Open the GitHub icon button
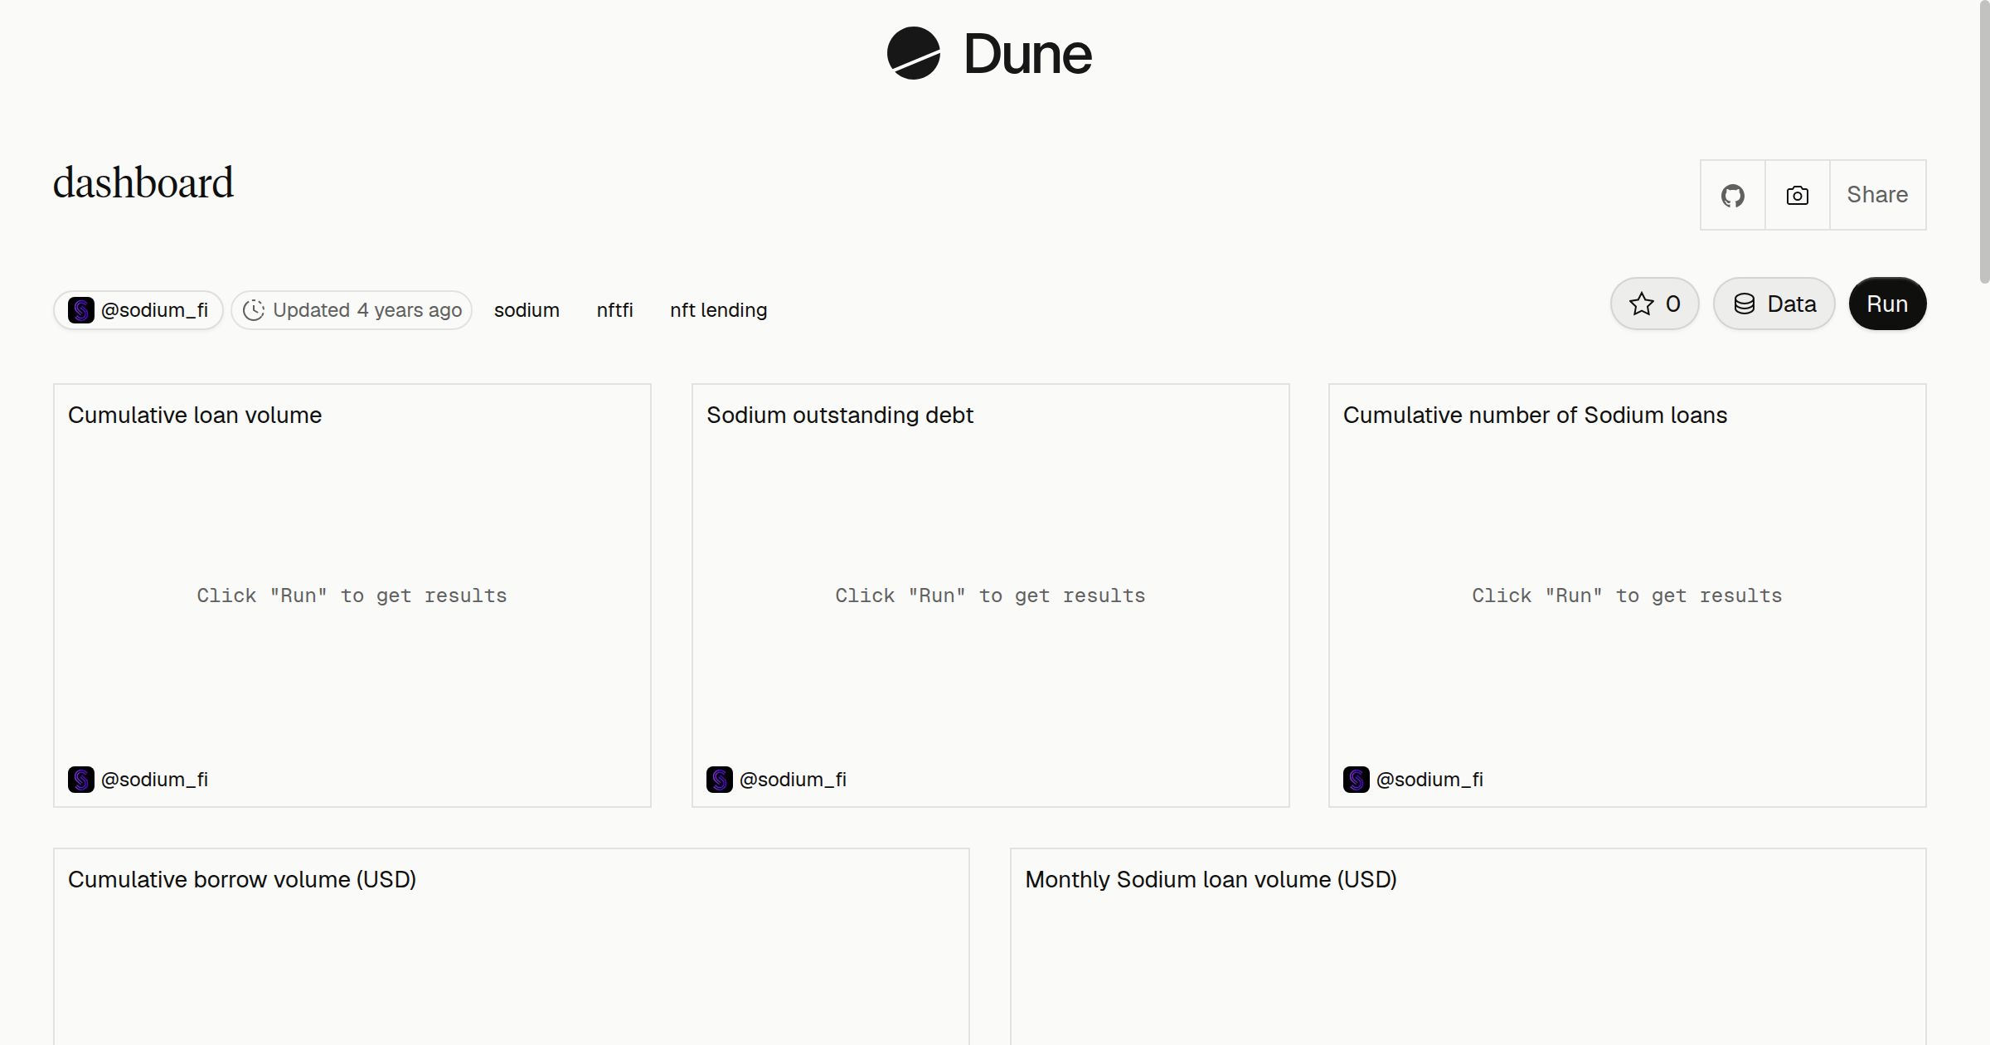The width and height of the screenshot is (1990, 1045). (x=1732, y=195)
